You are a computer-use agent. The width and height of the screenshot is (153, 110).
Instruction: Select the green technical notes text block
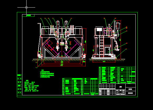coord(47,74)
